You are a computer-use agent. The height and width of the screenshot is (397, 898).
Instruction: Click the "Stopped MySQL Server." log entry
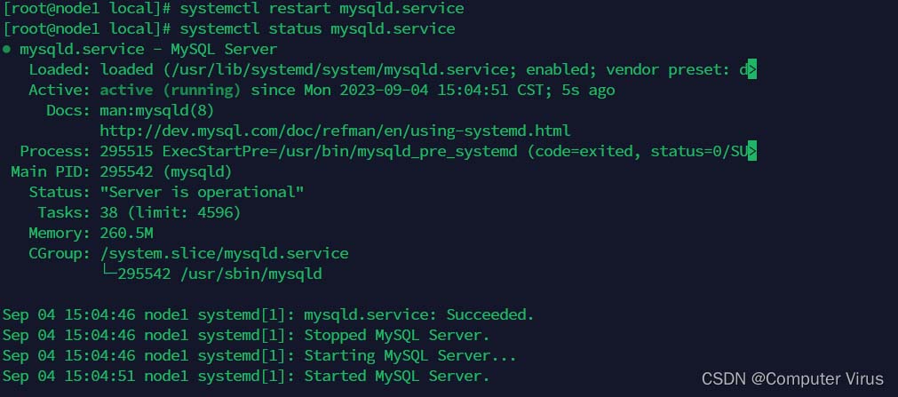397,336
